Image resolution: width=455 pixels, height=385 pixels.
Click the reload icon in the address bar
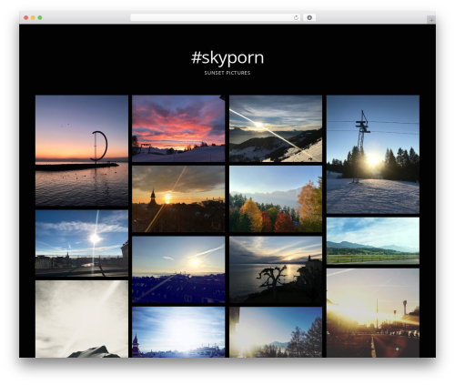click(296, 17)
